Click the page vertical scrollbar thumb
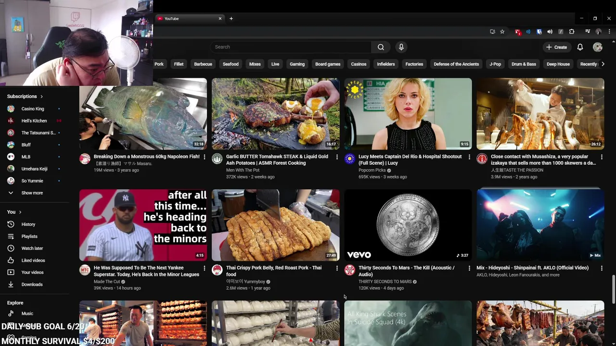 [x=613, y=290]
